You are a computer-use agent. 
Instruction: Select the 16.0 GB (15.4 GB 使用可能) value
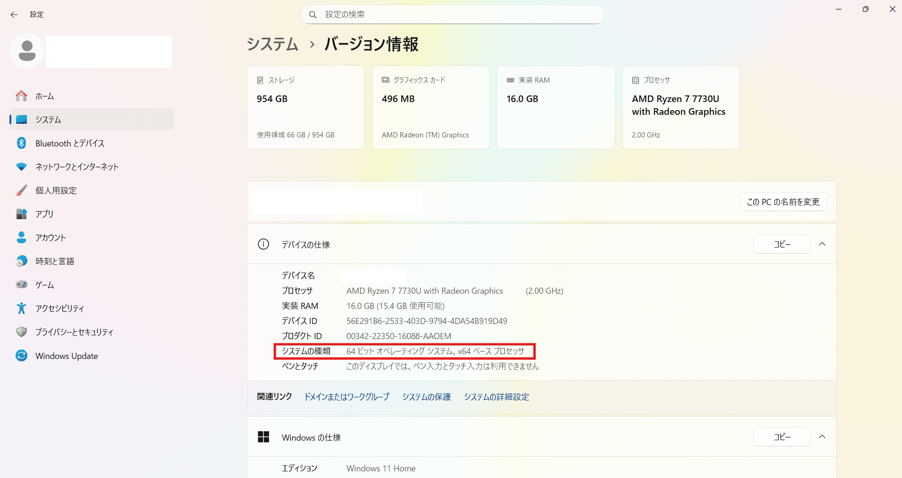tap(396, 306)
